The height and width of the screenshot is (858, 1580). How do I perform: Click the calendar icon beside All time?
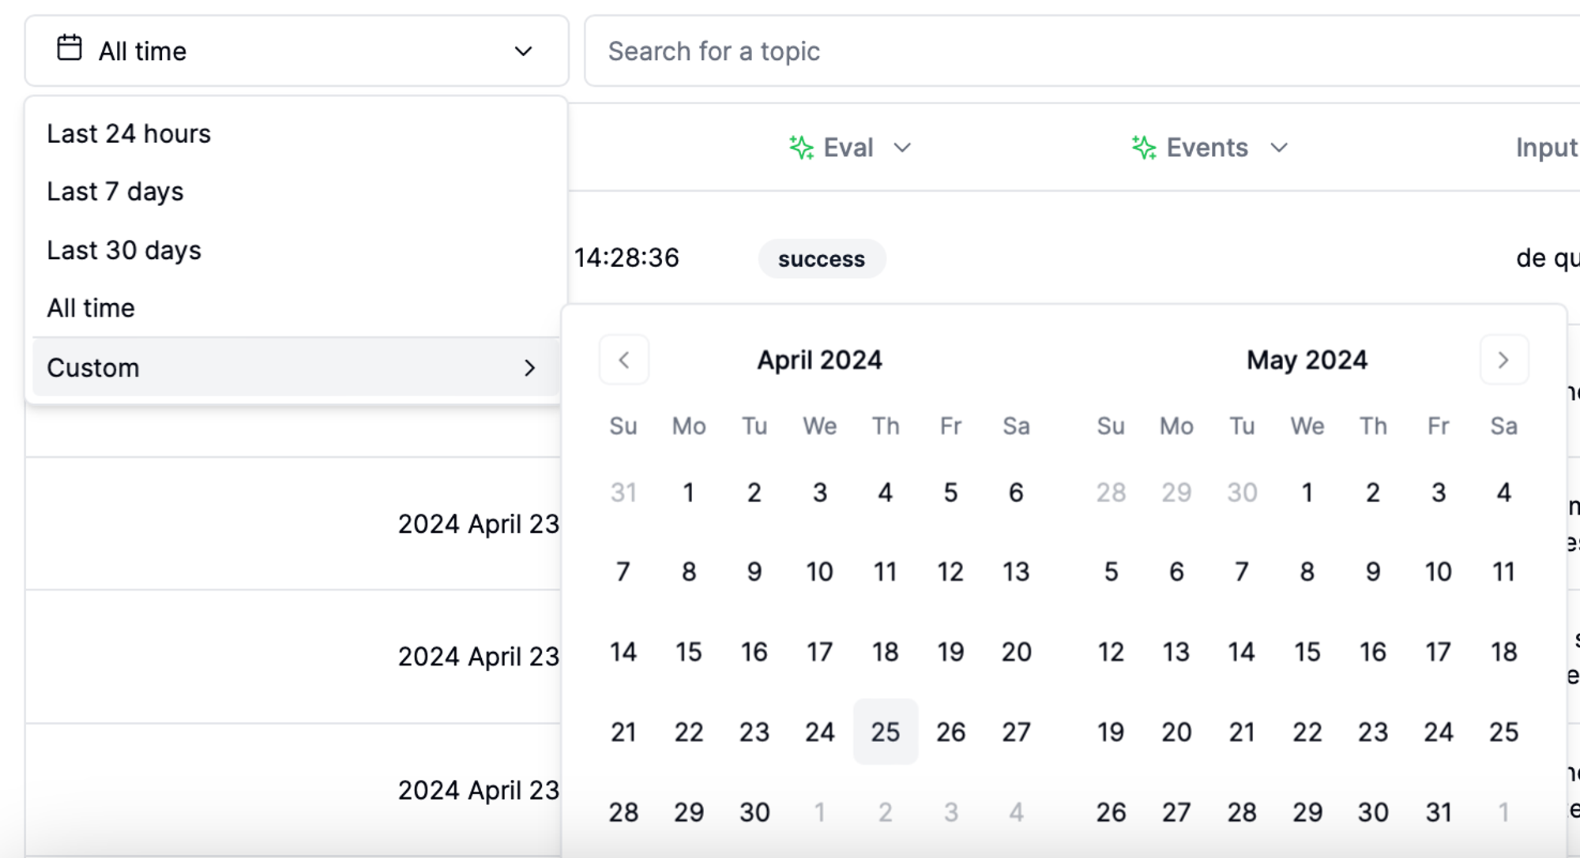70,49
